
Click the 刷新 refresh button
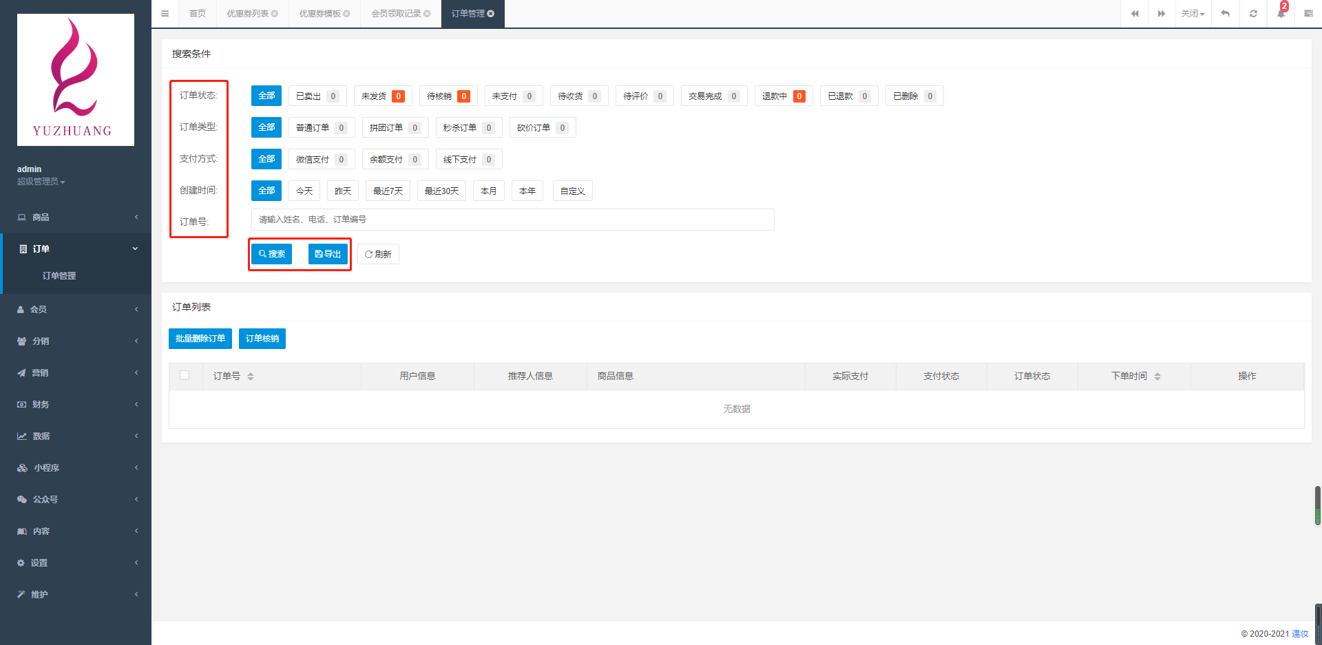[x=378, y=254]
